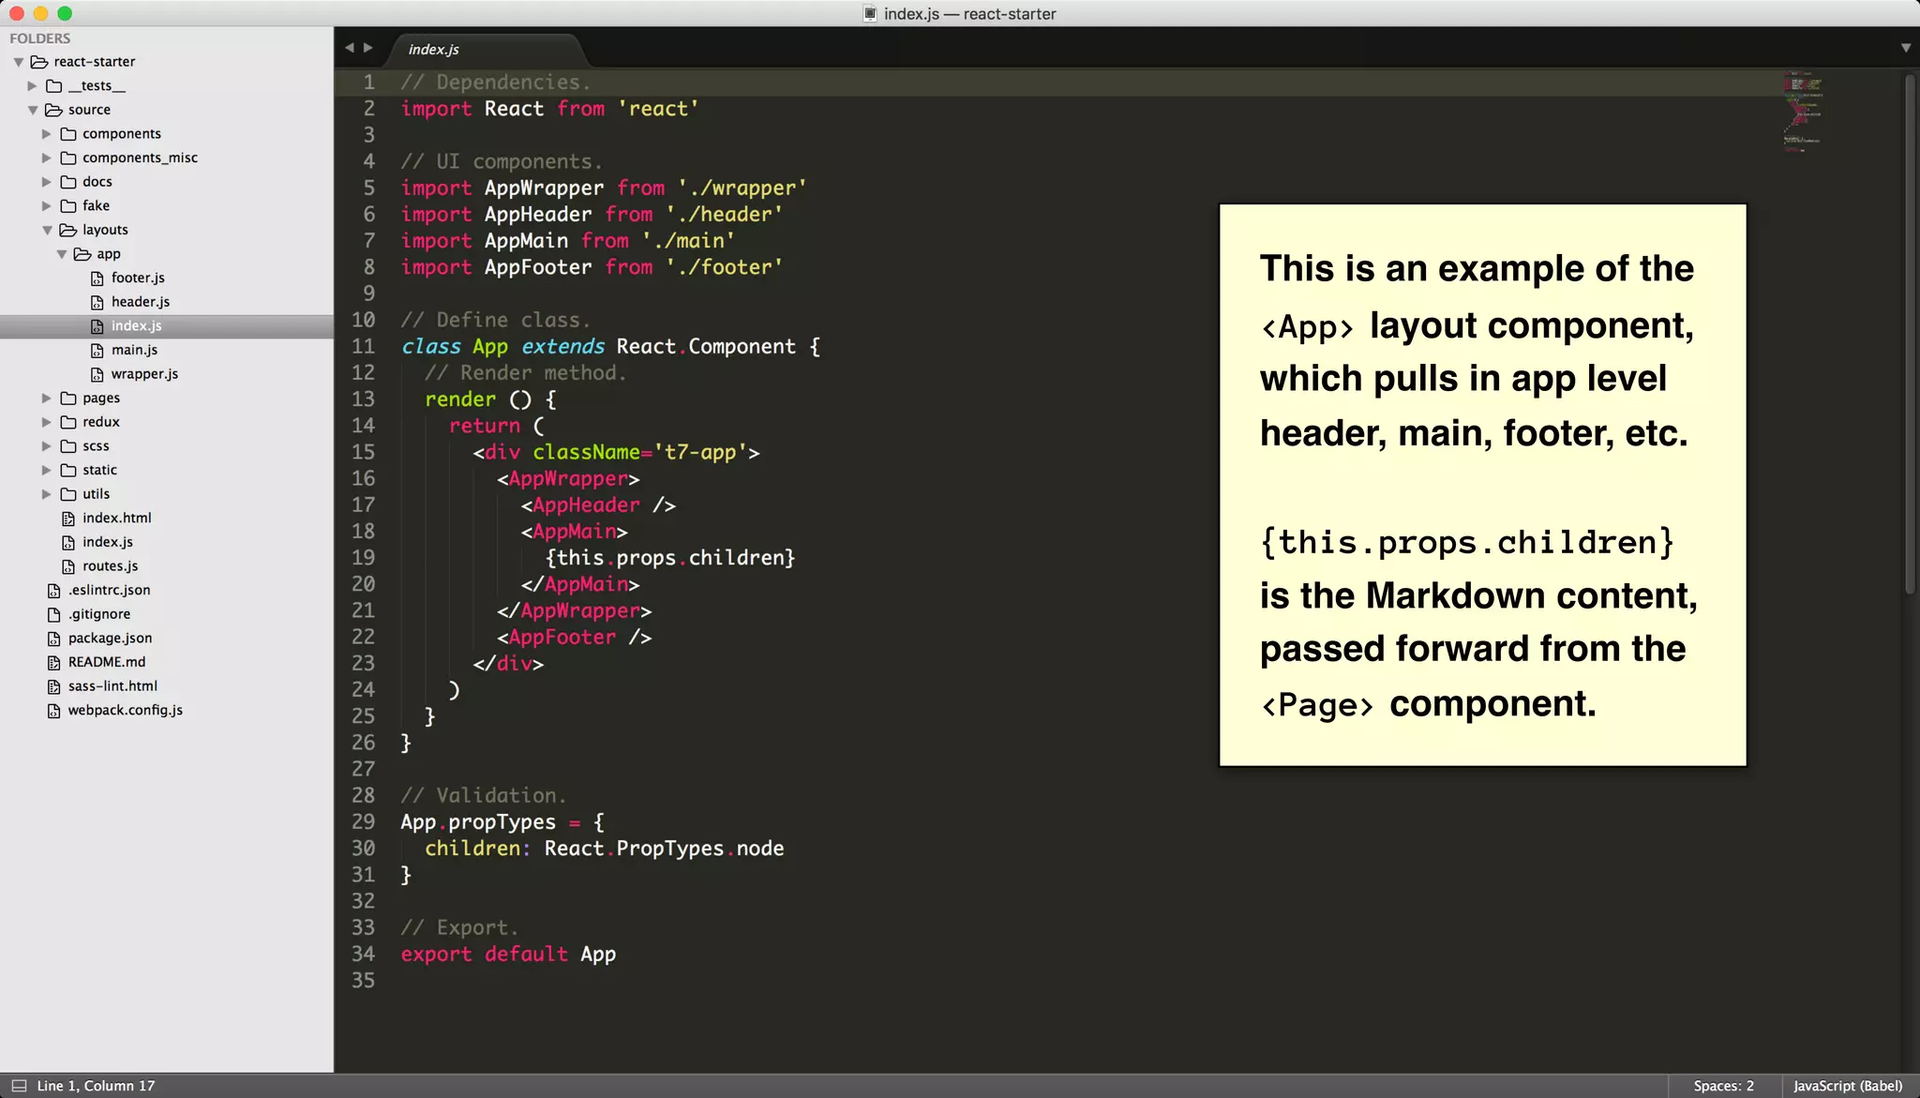This screenshot has height=1098, width=1920.
Task: Click the docs folder icon
Action: 68,182
